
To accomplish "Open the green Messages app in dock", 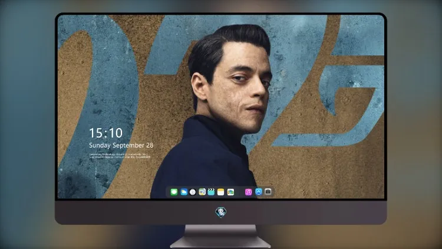I will point(174,192).
